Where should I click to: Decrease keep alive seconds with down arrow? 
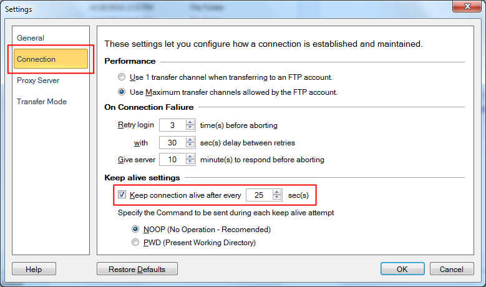click(x=277, y=198)
